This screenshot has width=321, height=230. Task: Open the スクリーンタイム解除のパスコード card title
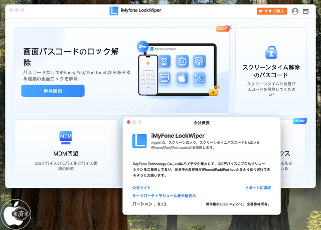point(271,71)
